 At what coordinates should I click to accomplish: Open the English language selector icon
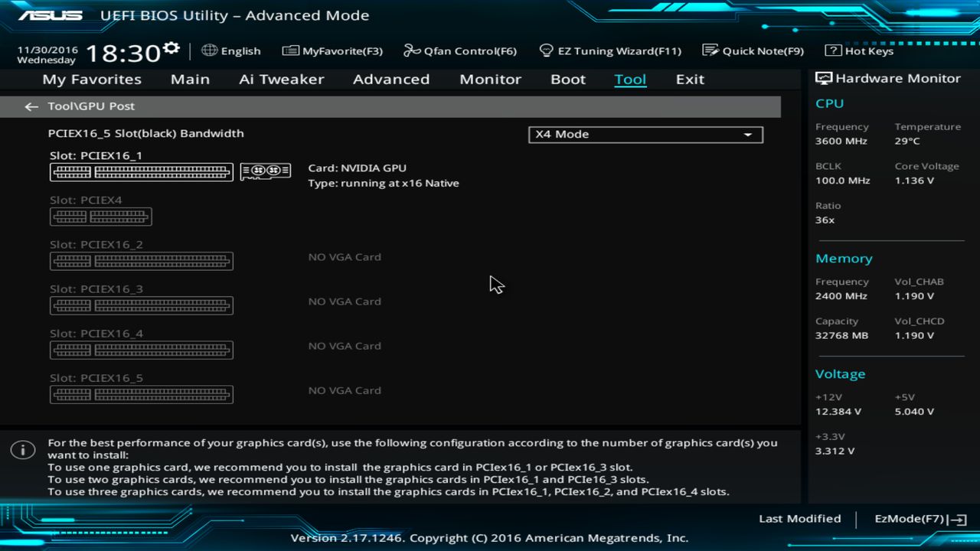pos(209,51)
